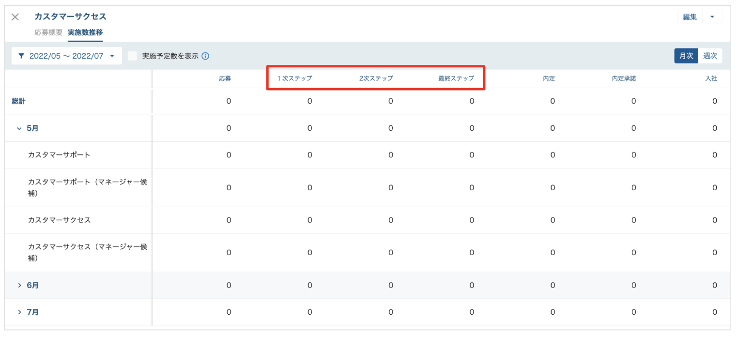Select the 総計 row label

[18, 101]
